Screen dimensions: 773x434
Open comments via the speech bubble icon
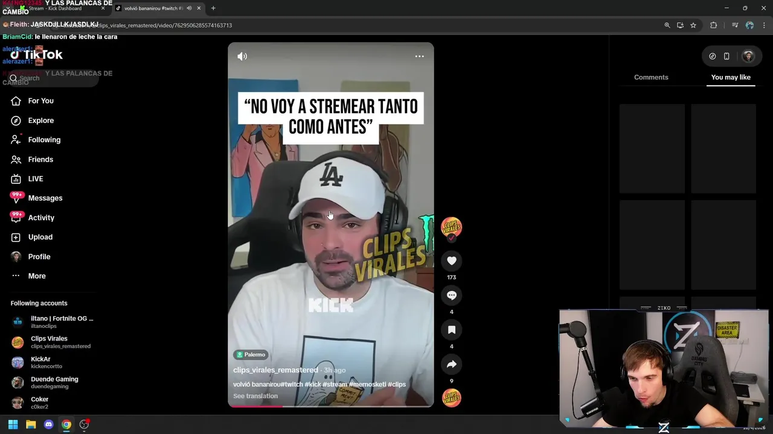(x=451, y=295)
